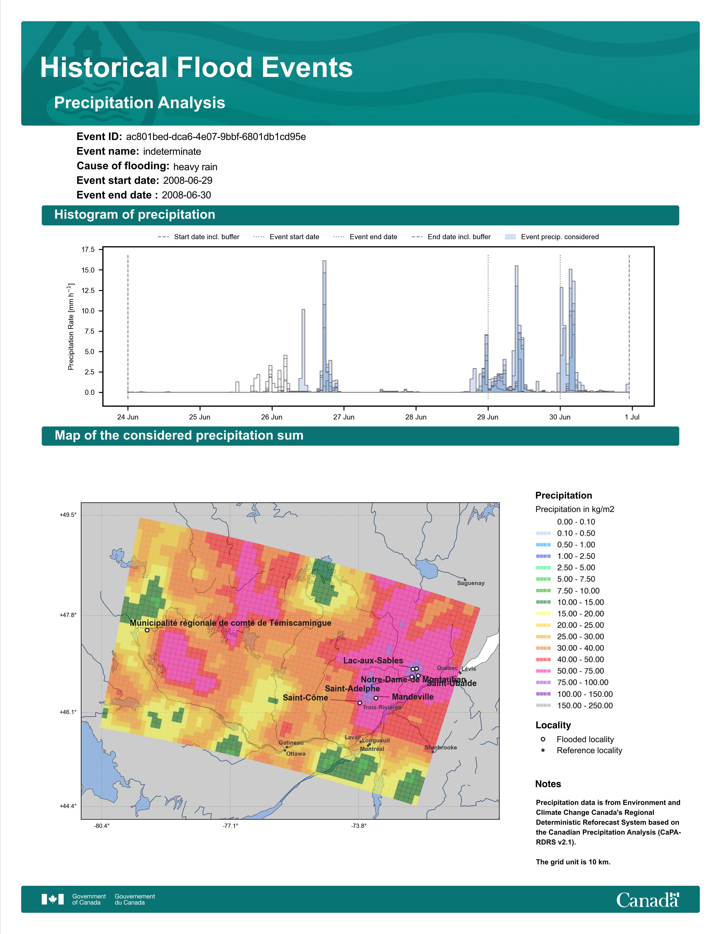Click the Event precip. considered legend patch
This screenshot has width=721, height=934.
[x=510, y=237]
